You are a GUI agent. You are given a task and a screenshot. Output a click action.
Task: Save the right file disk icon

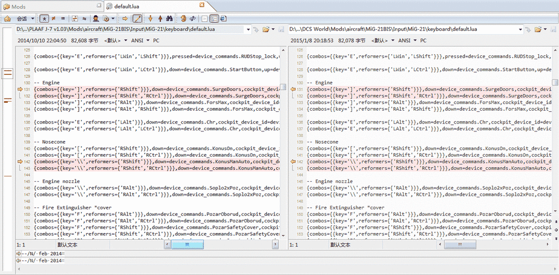553,29
